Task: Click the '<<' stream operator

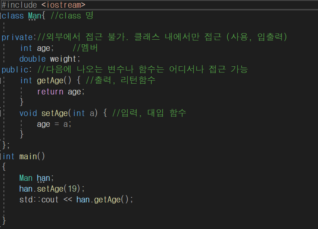Action: [68, 199]
